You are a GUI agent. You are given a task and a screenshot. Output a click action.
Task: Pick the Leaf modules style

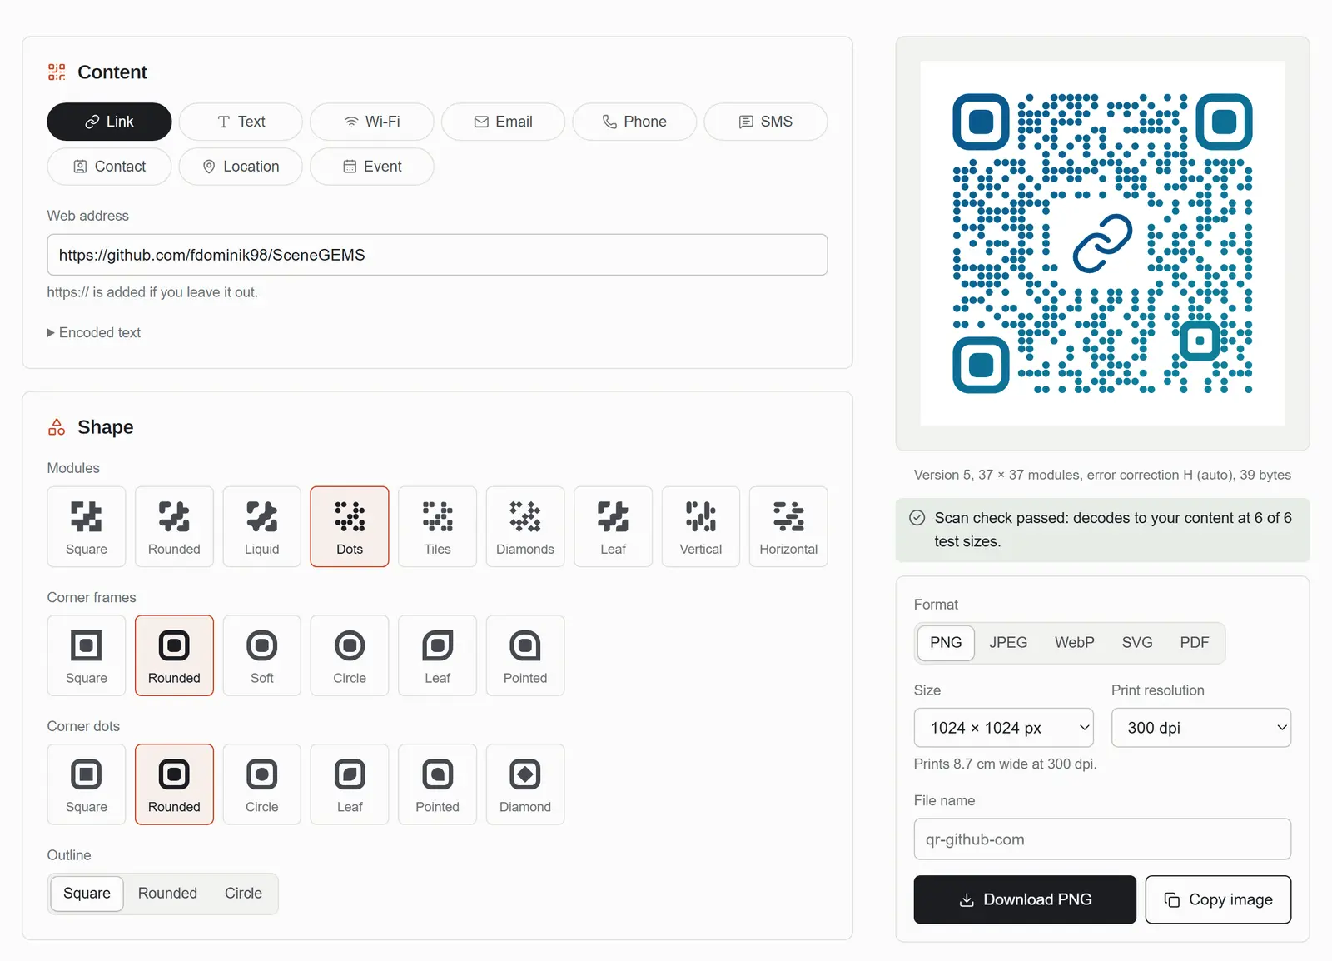click(x=613, y=526)
